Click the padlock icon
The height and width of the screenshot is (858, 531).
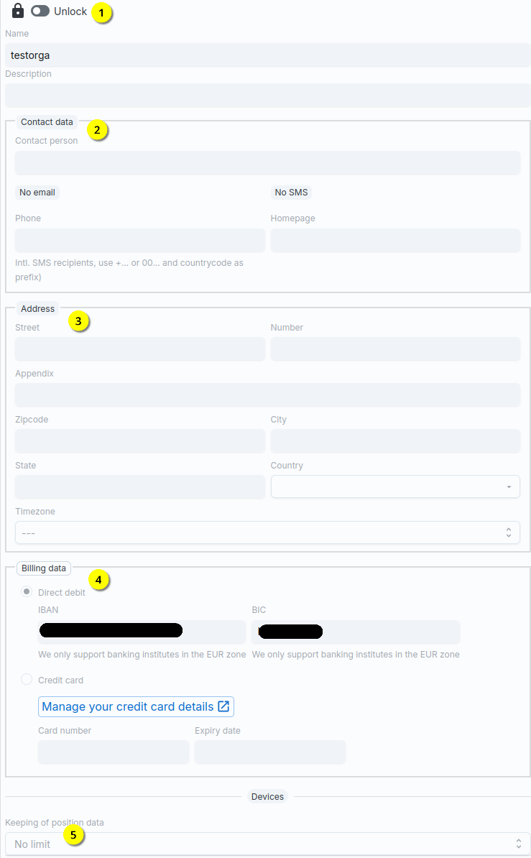tap(18, 11)
